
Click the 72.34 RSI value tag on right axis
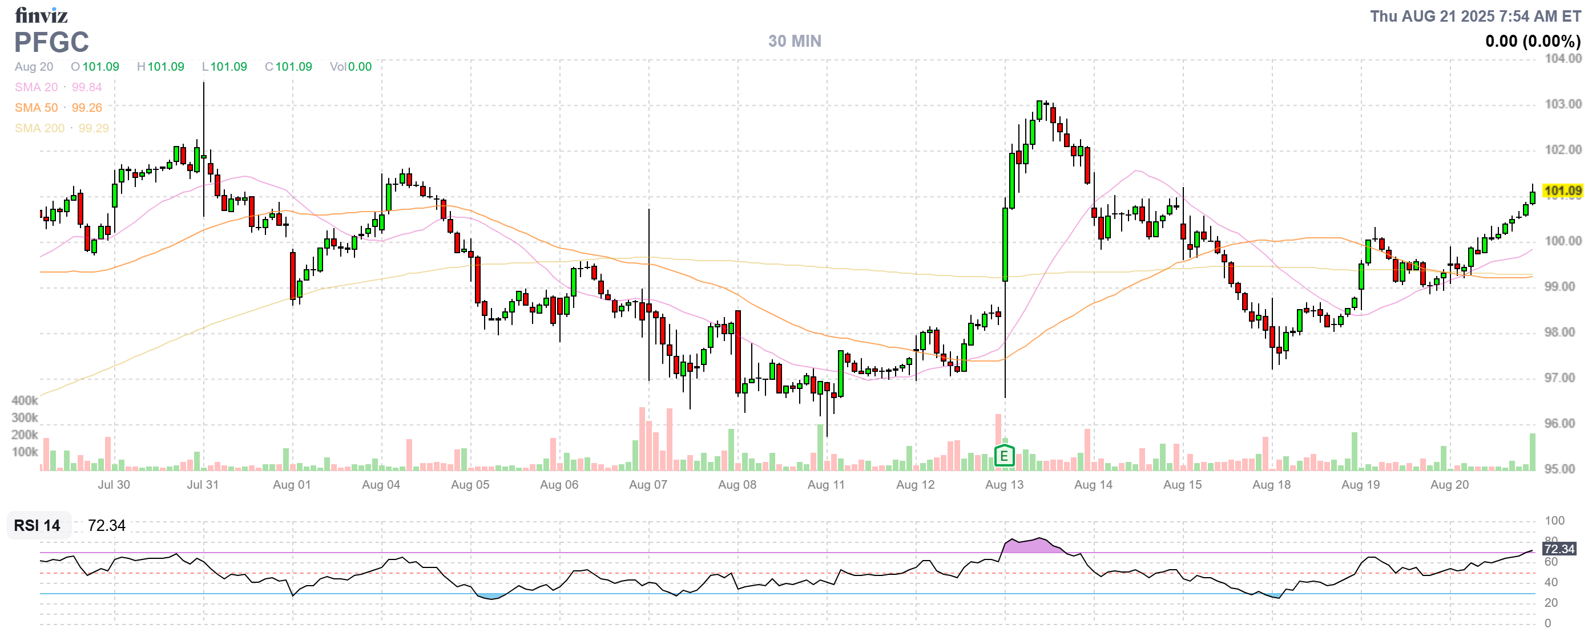point(1559,549)
